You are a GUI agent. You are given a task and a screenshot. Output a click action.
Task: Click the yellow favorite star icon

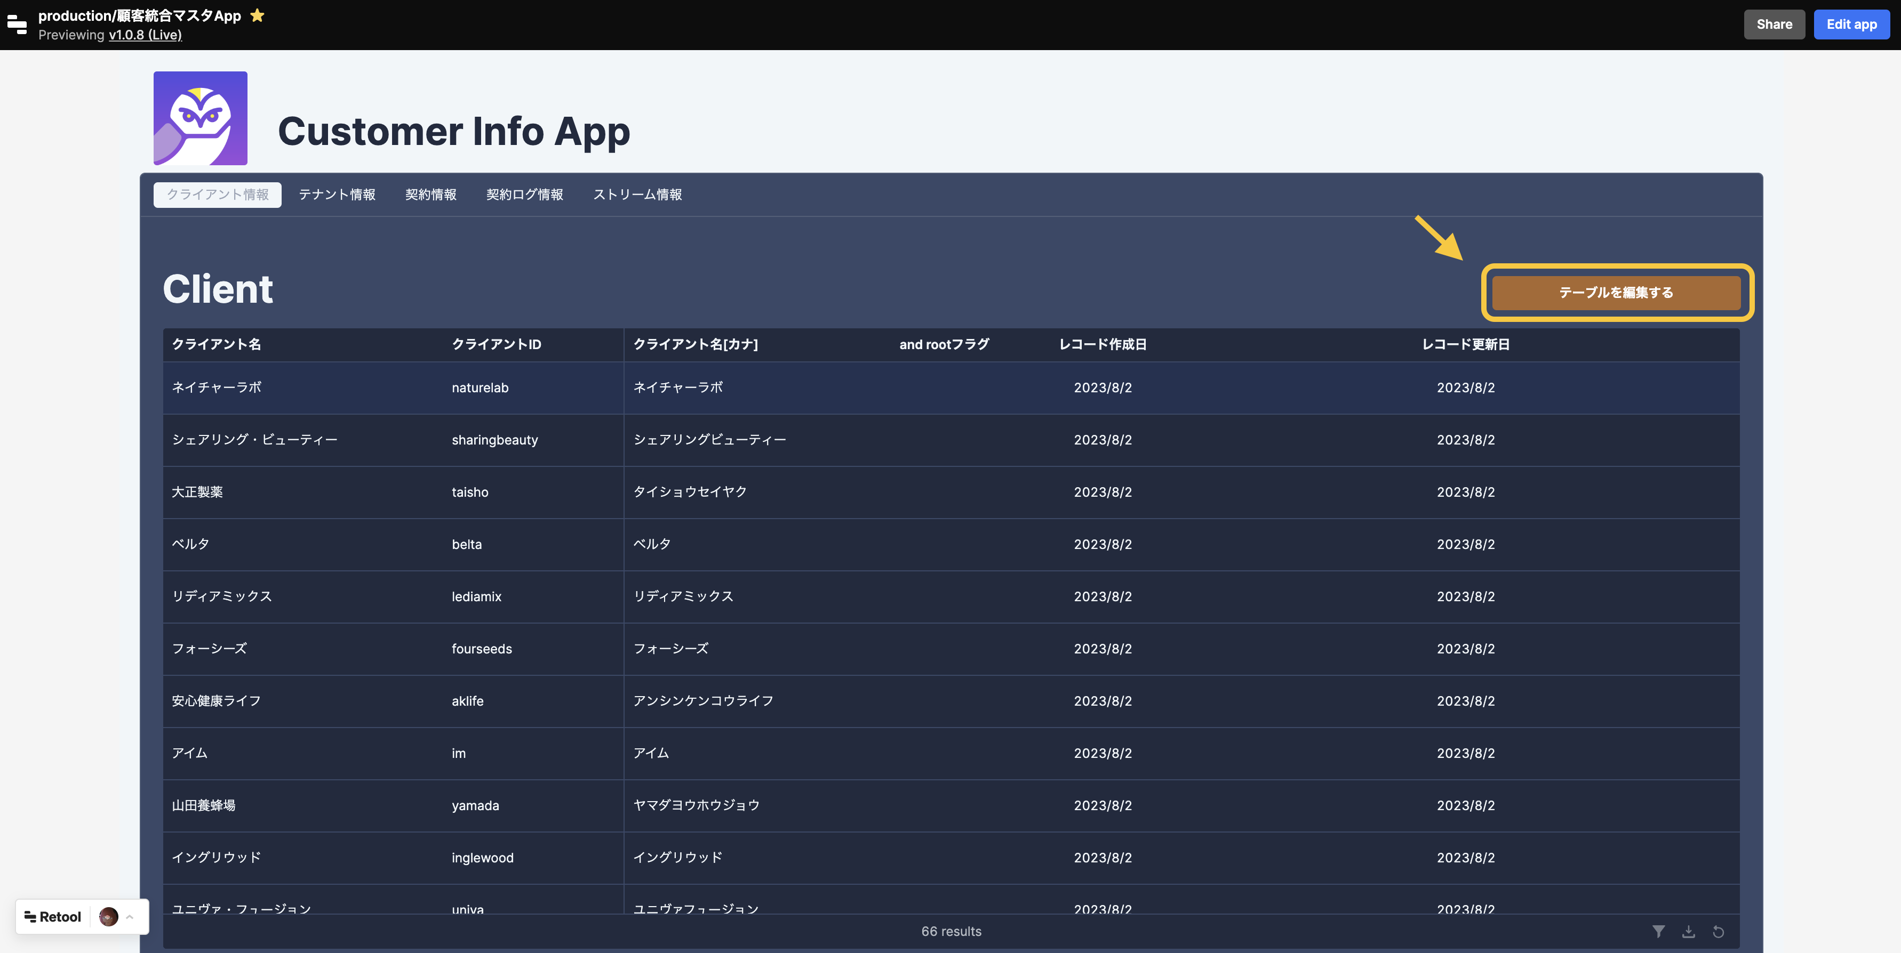coord(257,15)
